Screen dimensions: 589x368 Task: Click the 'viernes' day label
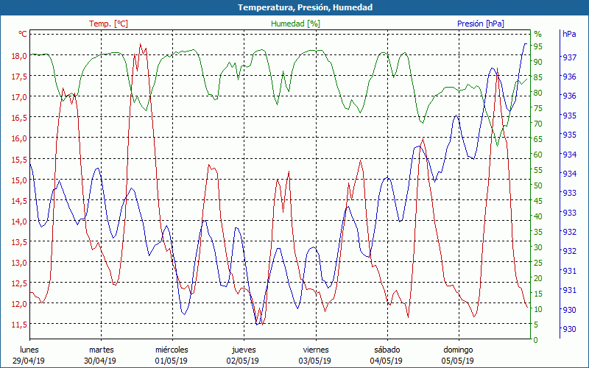[x=316, y=350]
